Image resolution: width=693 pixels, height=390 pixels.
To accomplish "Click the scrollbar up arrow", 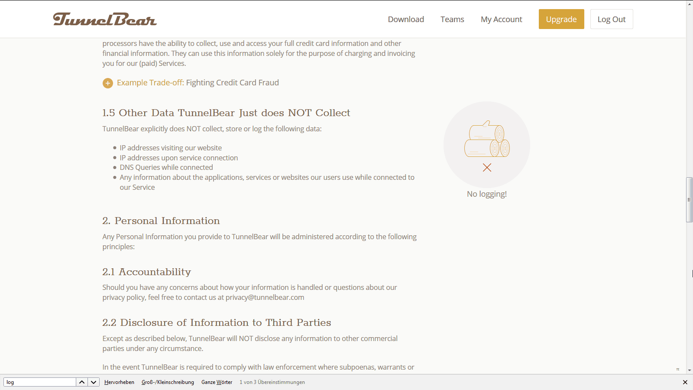I will pyautogui.click(x=689, y=3).
